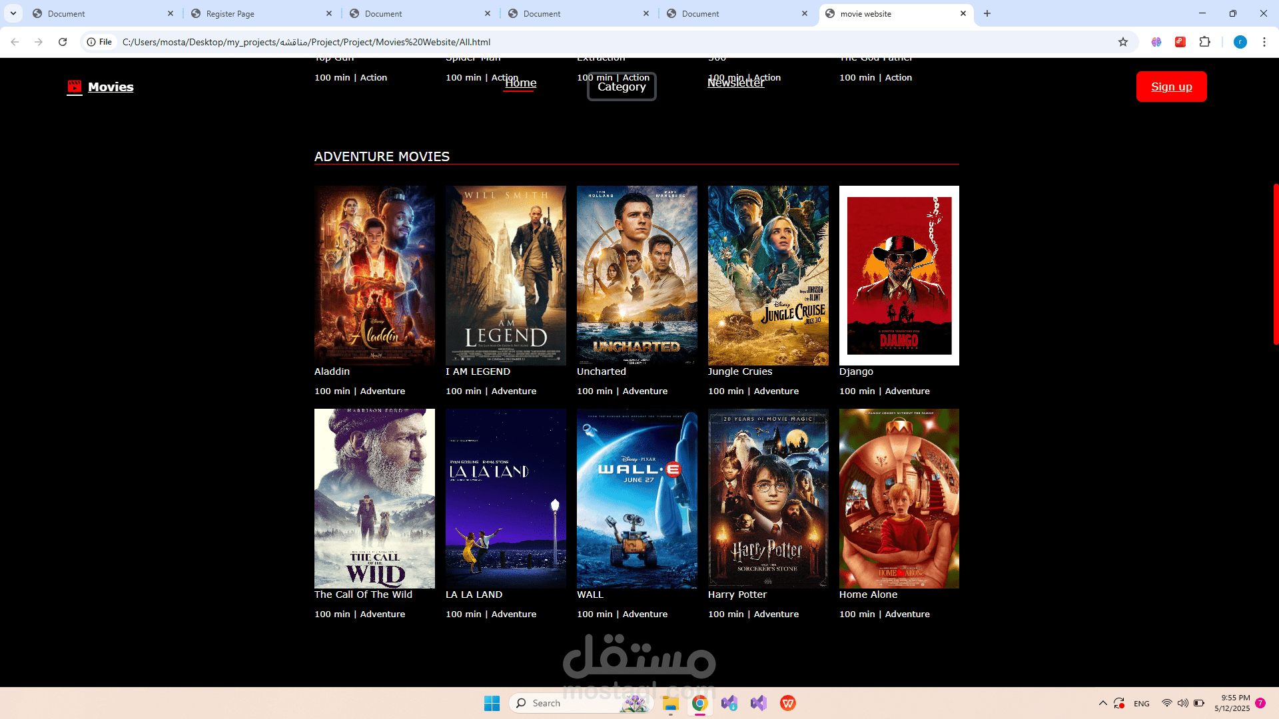Screen dimensions: 1279x719
Task: Click the colorful brain extension icon
Action: click(x=1156, y=42)
